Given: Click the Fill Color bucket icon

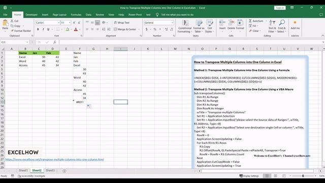Looking at the screenshot, I should [67, 29].
